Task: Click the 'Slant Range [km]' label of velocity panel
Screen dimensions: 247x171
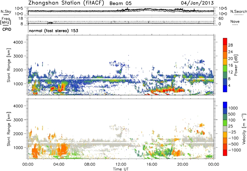Action: (9, 129)
